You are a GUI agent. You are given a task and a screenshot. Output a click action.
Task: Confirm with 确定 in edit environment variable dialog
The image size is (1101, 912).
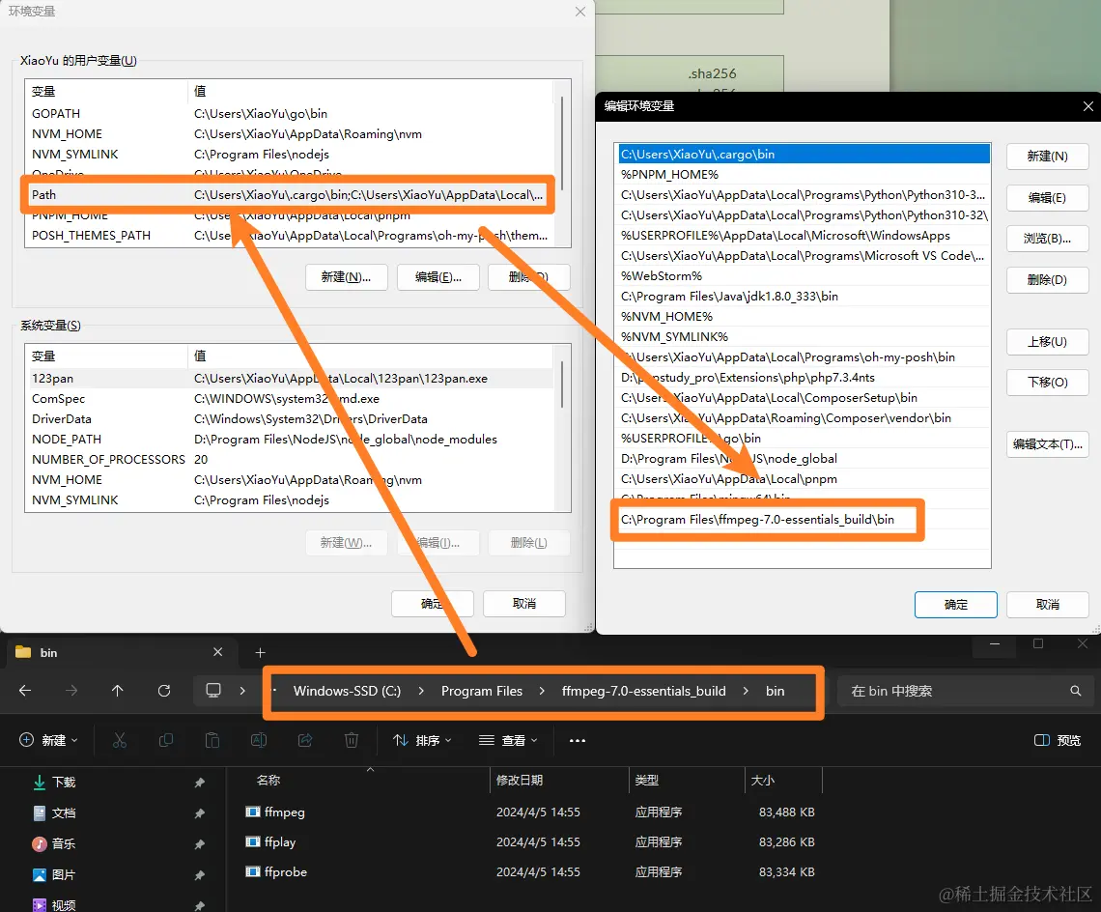(x=956, y=604)
